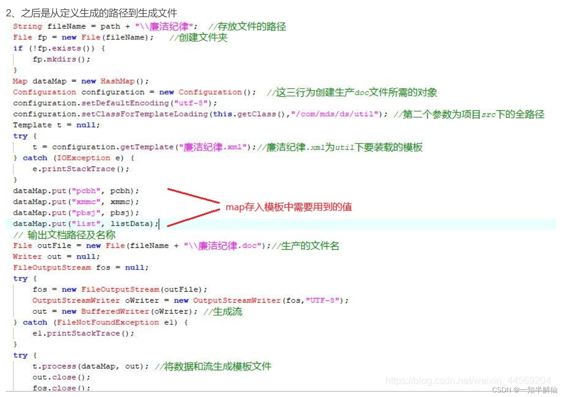Click the line 'Template t = null;'
This screenshot has width=563, height=397.
[x=56, y=125]
